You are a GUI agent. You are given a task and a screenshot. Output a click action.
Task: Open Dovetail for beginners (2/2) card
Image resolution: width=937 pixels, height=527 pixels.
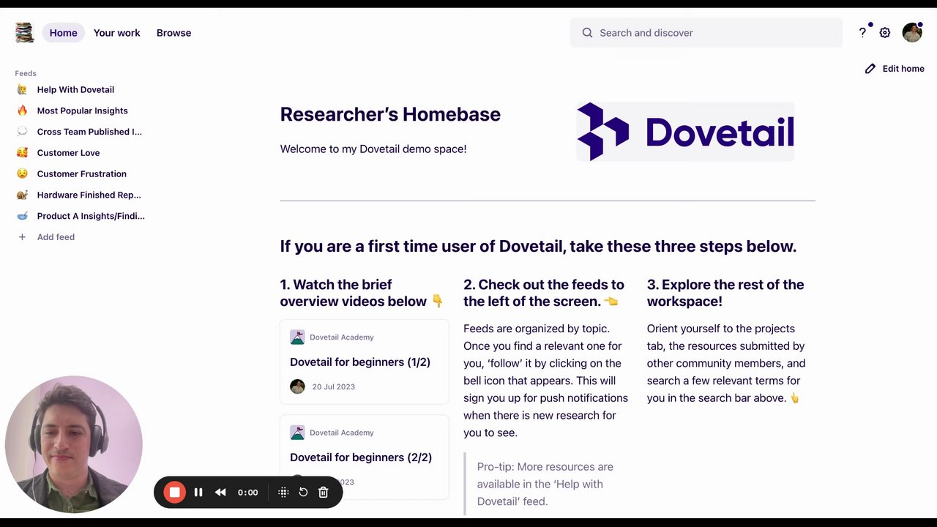point(364,457)
